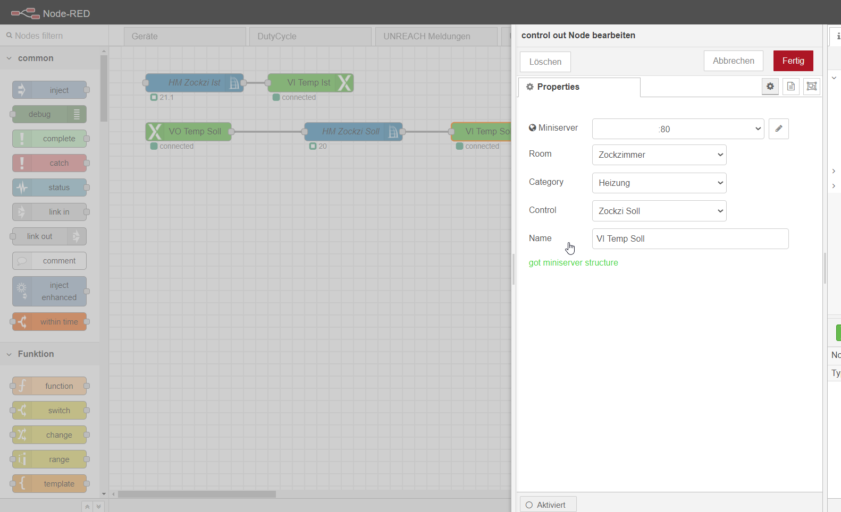
Task: Click the Abbrechen button
Action: (x=733, y=61)
